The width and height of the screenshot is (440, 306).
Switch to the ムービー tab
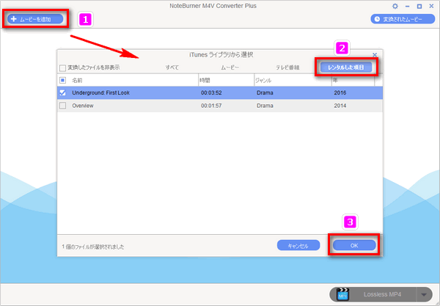[230, 68]
